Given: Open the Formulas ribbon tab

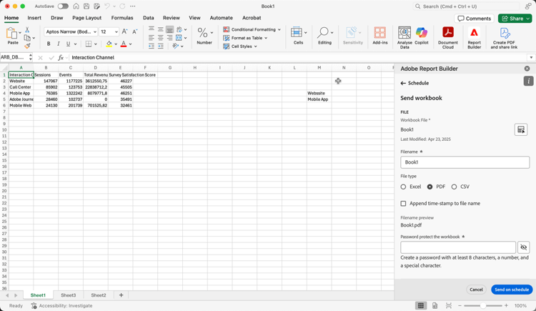Looking at the screenshot, I should (122, 18).
